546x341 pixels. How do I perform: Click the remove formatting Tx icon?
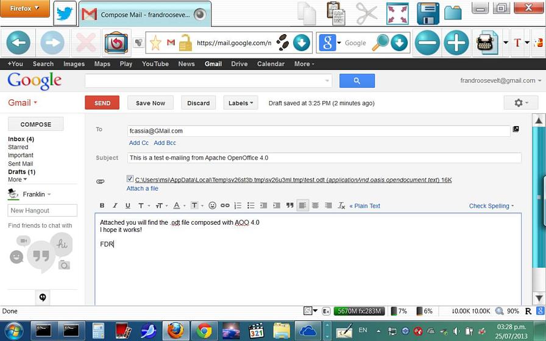coord(341,206)
